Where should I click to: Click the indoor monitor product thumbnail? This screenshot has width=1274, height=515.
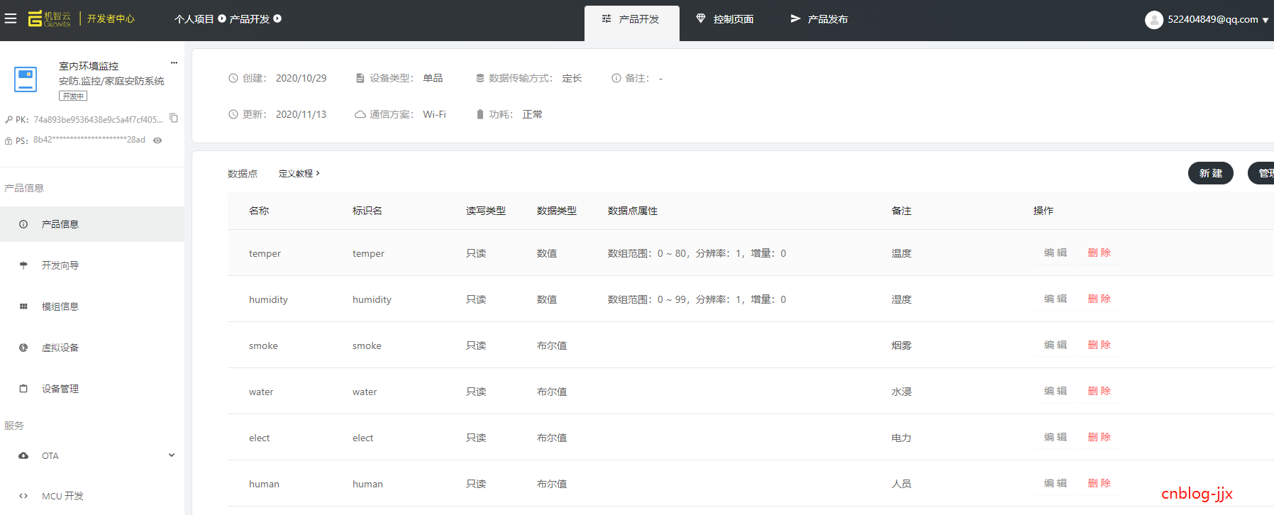click(x=26, y=79)
